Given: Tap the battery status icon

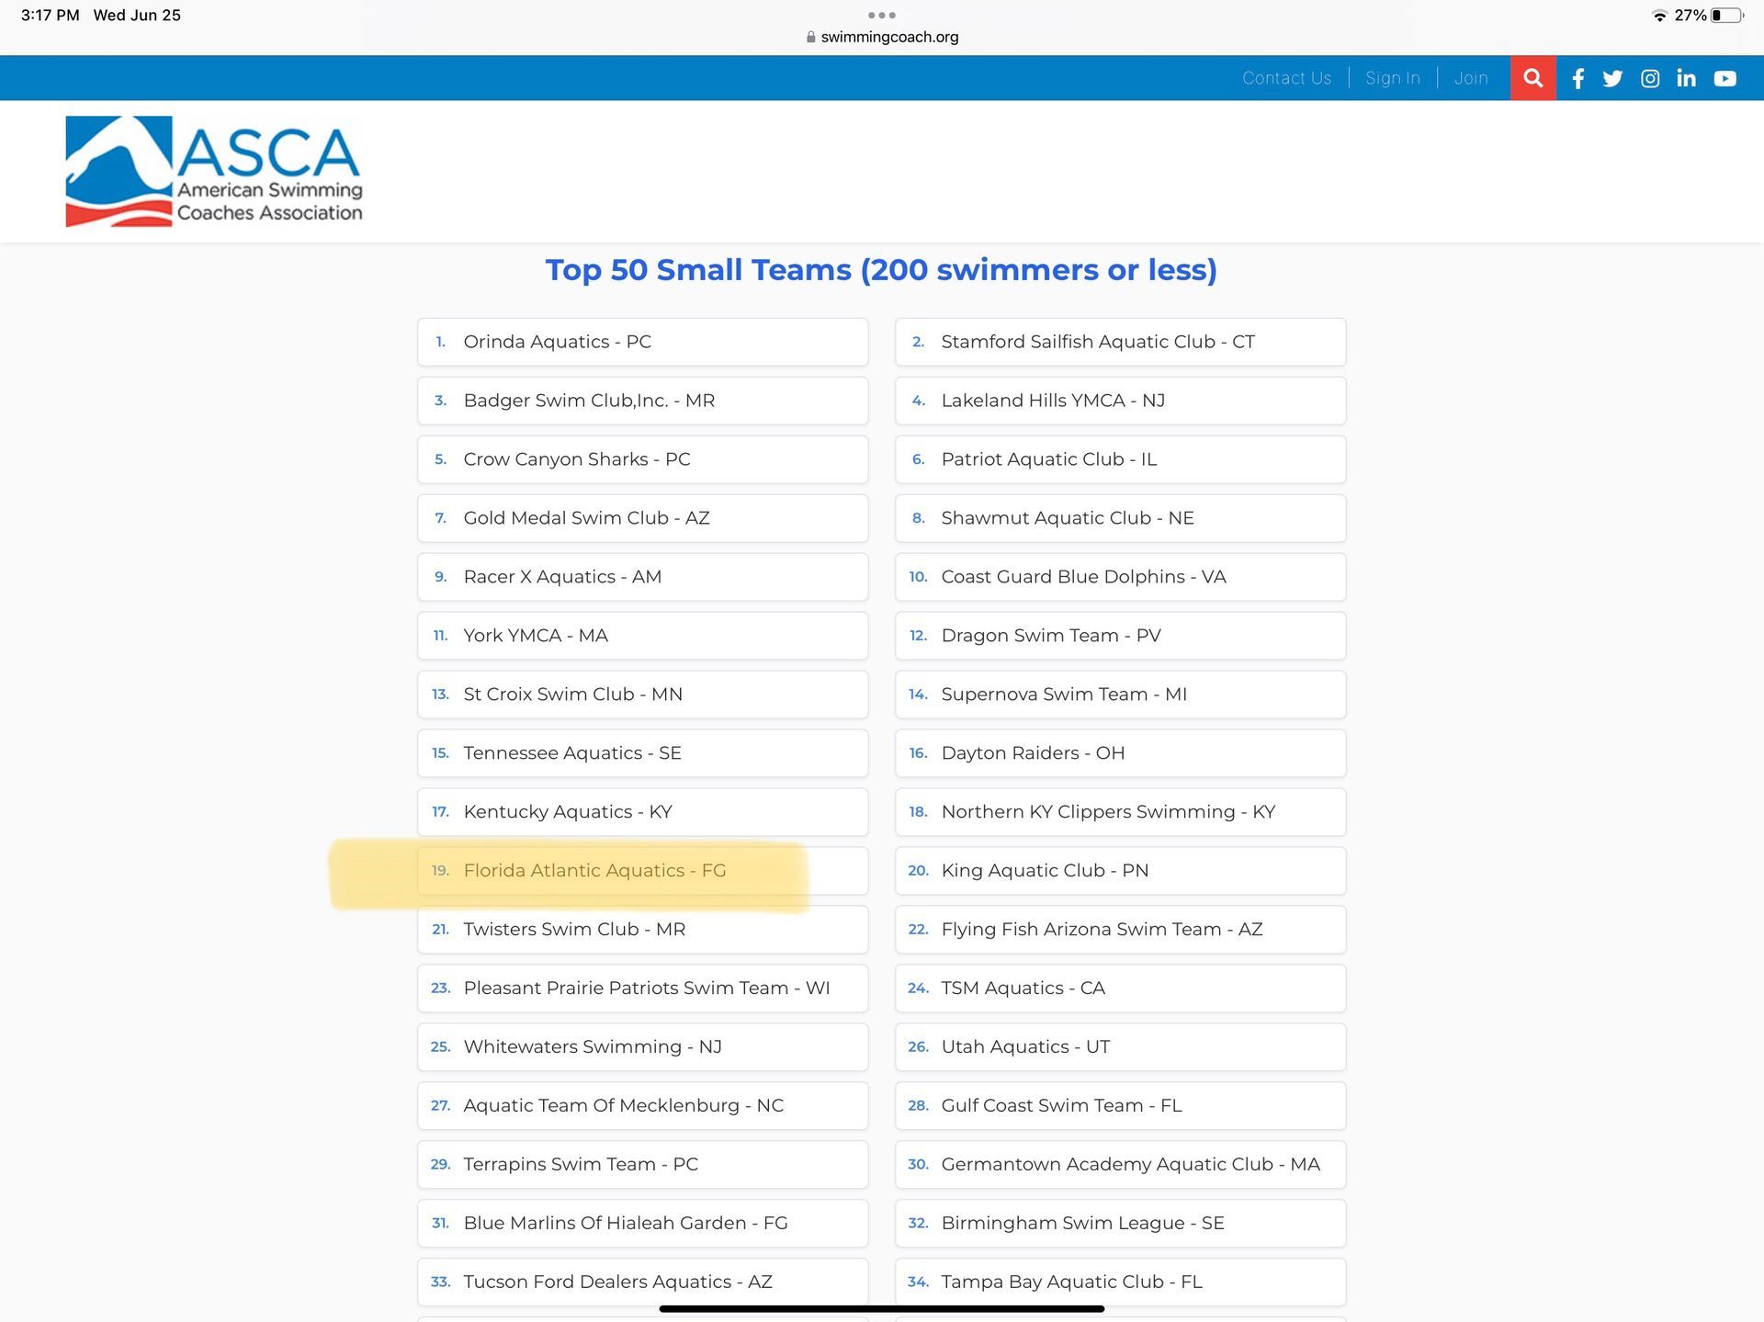Looking at the screenshot, I should tap(1726, 16).
